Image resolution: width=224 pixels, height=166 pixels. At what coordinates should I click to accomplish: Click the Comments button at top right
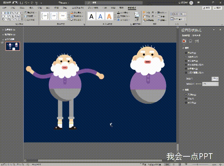217,8
